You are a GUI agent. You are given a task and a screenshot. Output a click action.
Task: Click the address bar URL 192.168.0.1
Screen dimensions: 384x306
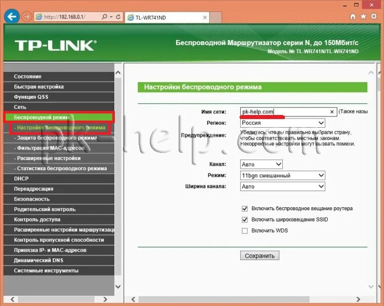(65, 17)
